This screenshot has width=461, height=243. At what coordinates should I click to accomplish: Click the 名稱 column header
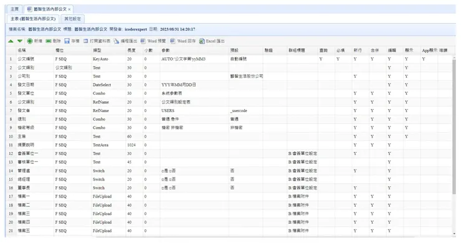pos(35,50)
